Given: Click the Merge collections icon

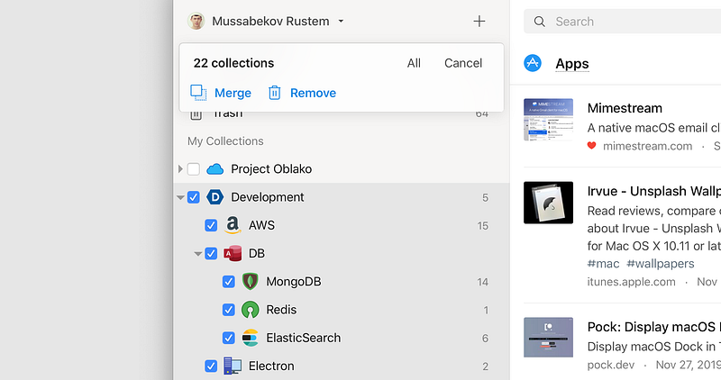Looking at the screenshot, I should point(198,93).
